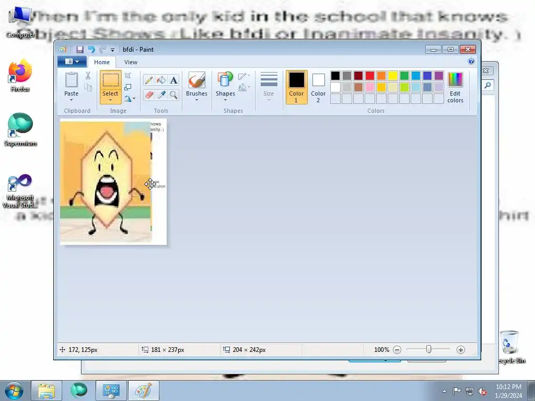The image size is (535, 401).
Task: Click the zoom slider handle
Action: pos(428,349)
